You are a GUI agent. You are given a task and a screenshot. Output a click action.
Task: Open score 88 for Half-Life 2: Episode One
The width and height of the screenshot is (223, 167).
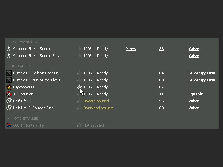click(x=161, y=108)
